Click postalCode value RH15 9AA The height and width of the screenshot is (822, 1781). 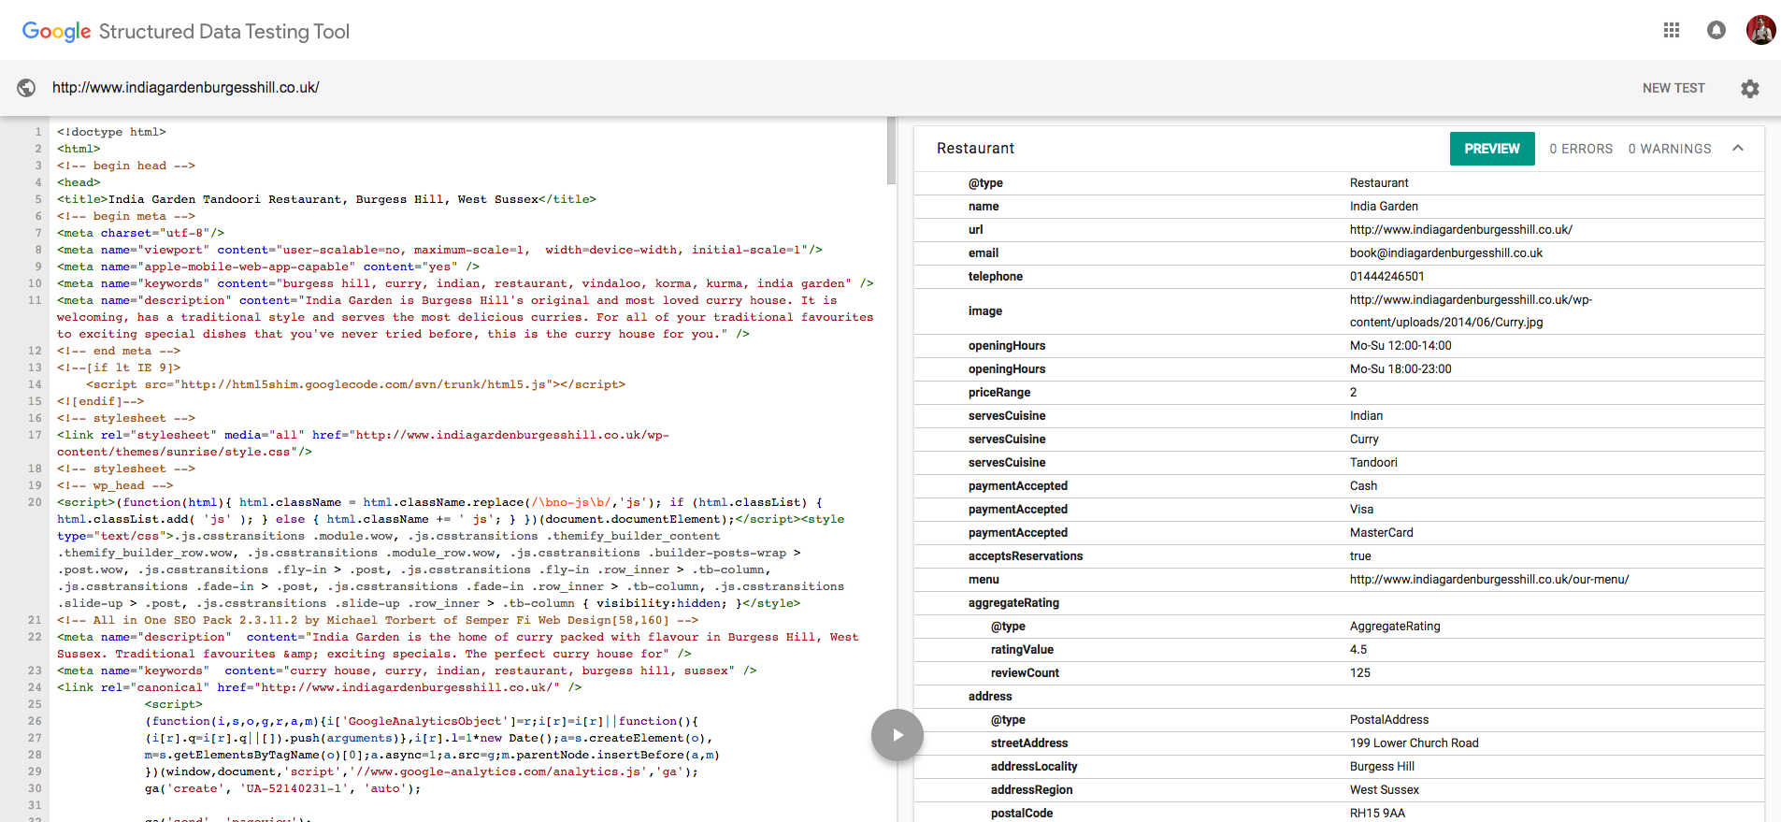[1377, 814]
